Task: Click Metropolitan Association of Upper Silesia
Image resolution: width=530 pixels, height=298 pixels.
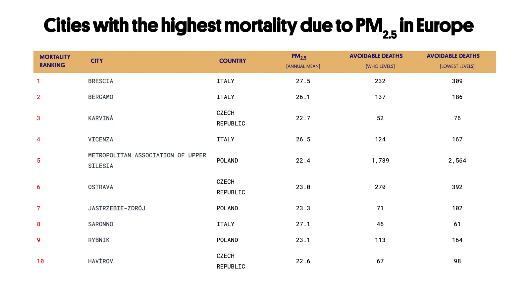Action: tap(147, 160)
